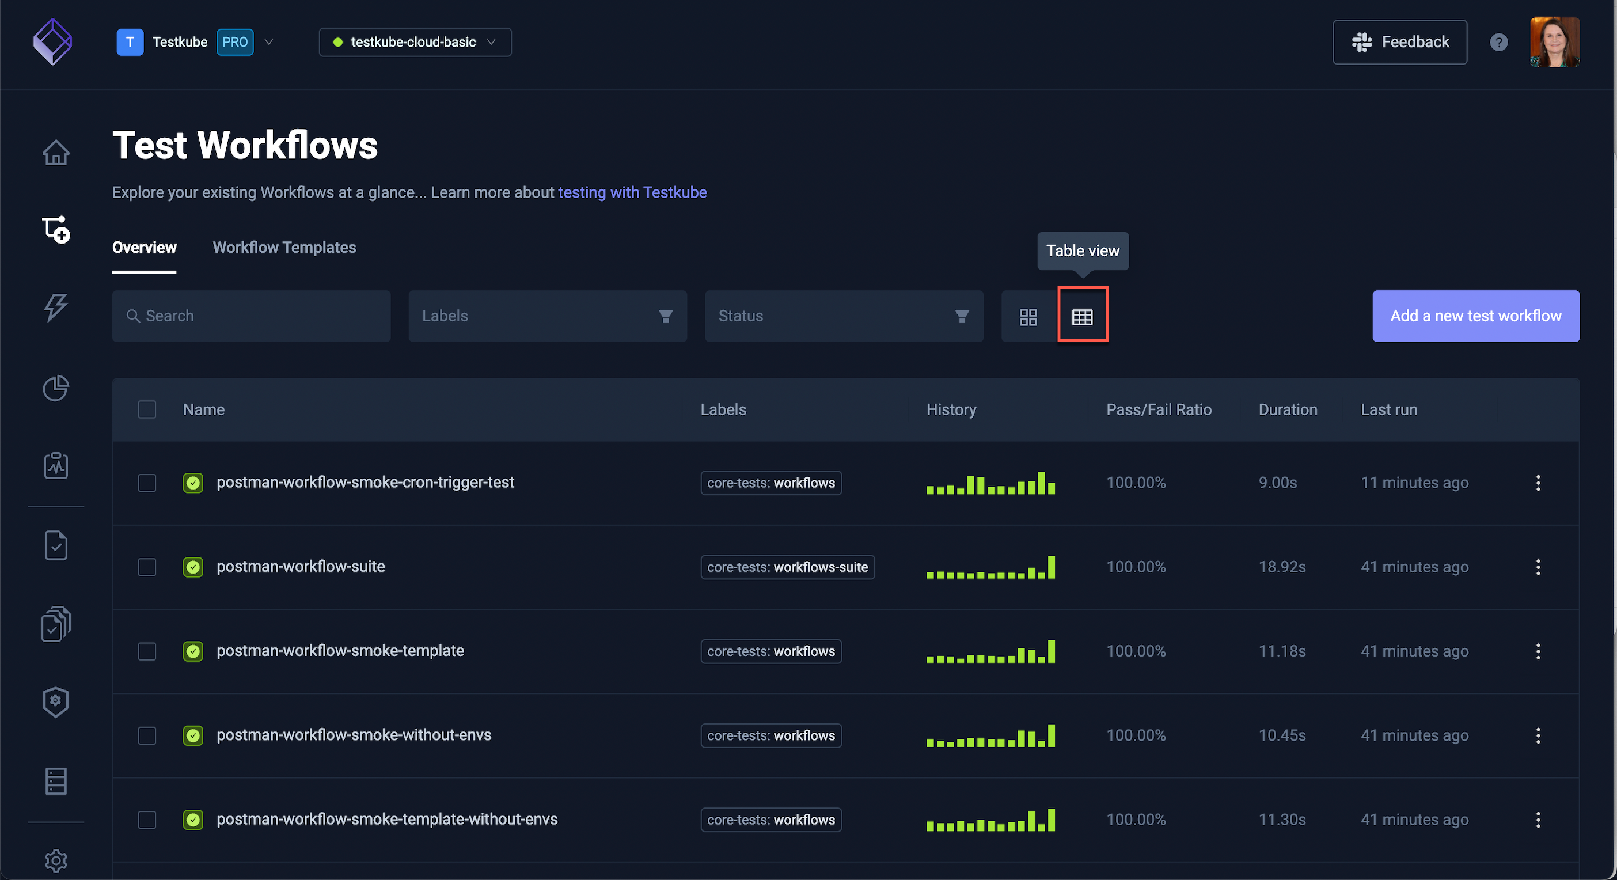Check the postman-workflow-smoke-cron-trigger-test row checkbox
1617x880 pixels.
click(147, 483)
